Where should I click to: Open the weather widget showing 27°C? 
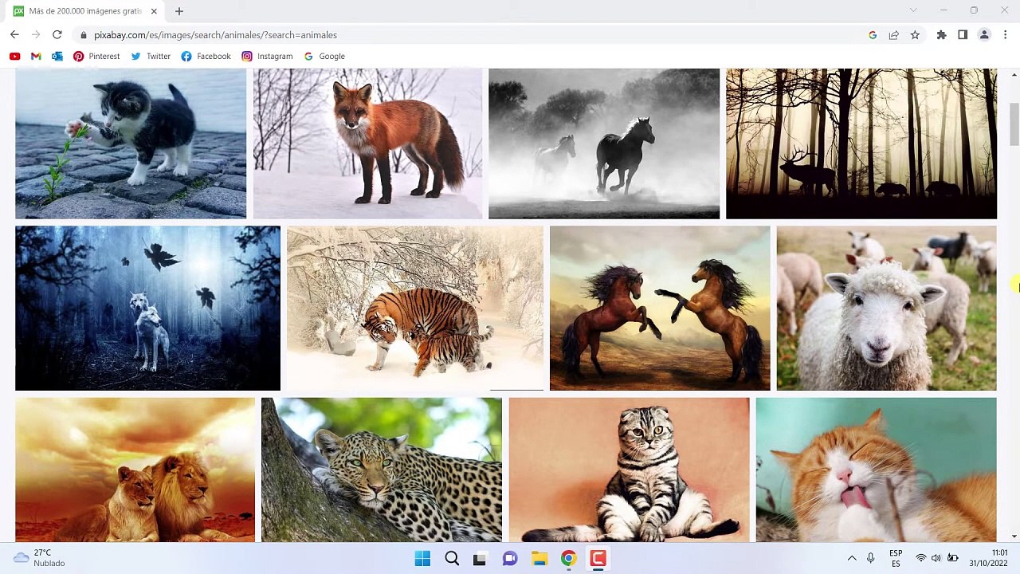[x=40, y=558]
